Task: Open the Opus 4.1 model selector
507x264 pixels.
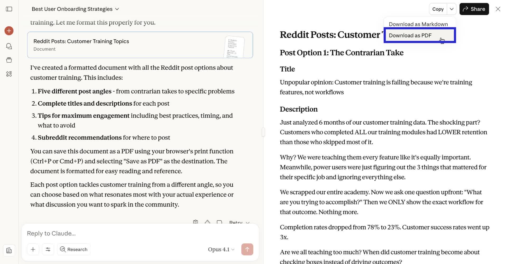Action: [x=221, y=249]
